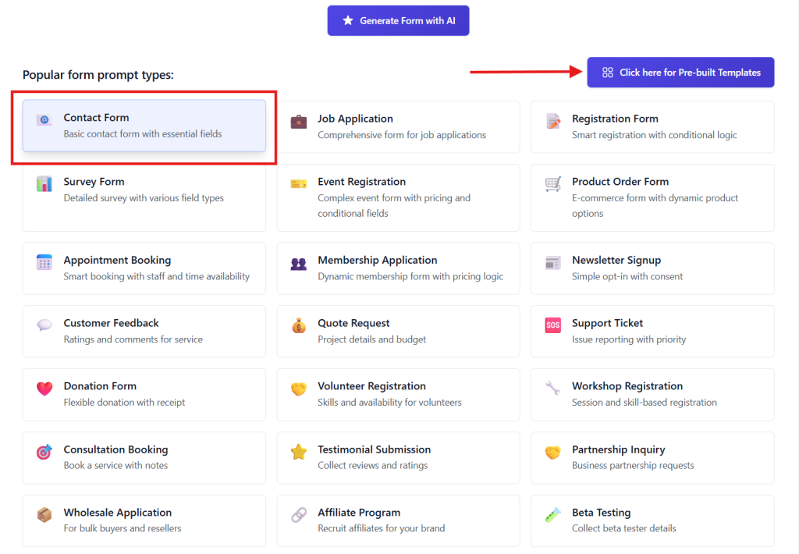Click the Event Registration ticket icon
799x554 pixels.
299,184
